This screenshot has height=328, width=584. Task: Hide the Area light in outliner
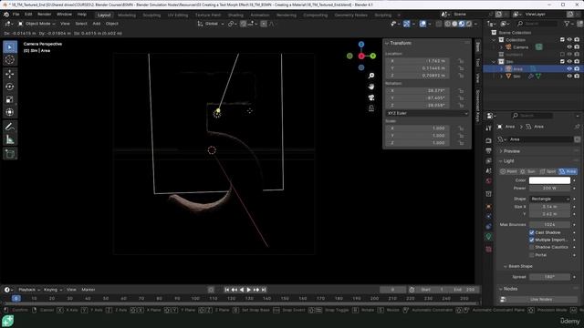pyautogui.click(x=569, y=69)
